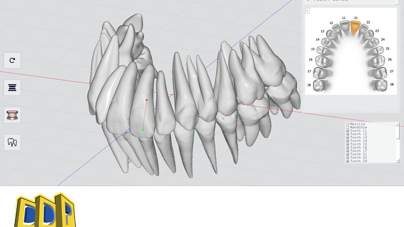This screenshot has width=404, height=227.
Task: Click the reset view rotate arrow icon
Action: (12, 60)
